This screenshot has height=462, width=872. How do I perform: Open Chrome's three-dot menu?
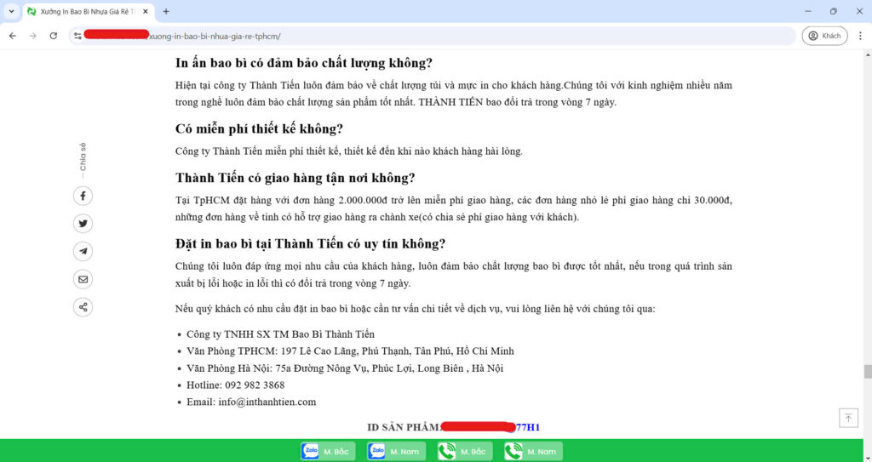point(860,36)
